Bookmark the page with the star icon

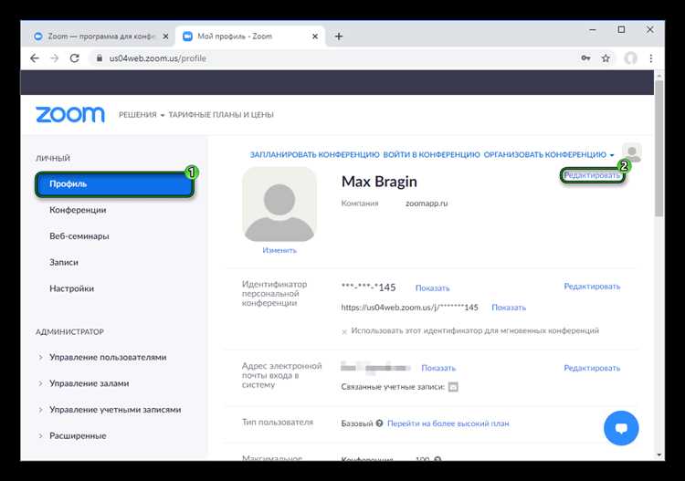[x=606, y=58]
